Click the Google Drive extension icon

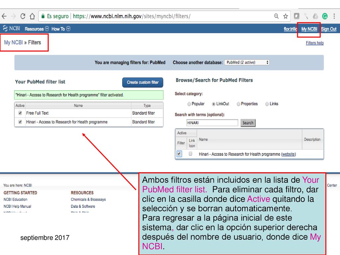coord(315,16)
